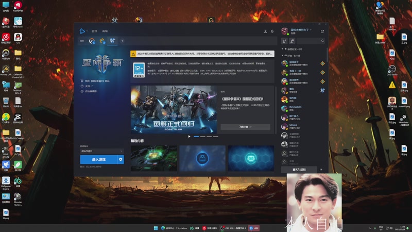Open the 支持 support link
The image size is (412, 232).
87,86
